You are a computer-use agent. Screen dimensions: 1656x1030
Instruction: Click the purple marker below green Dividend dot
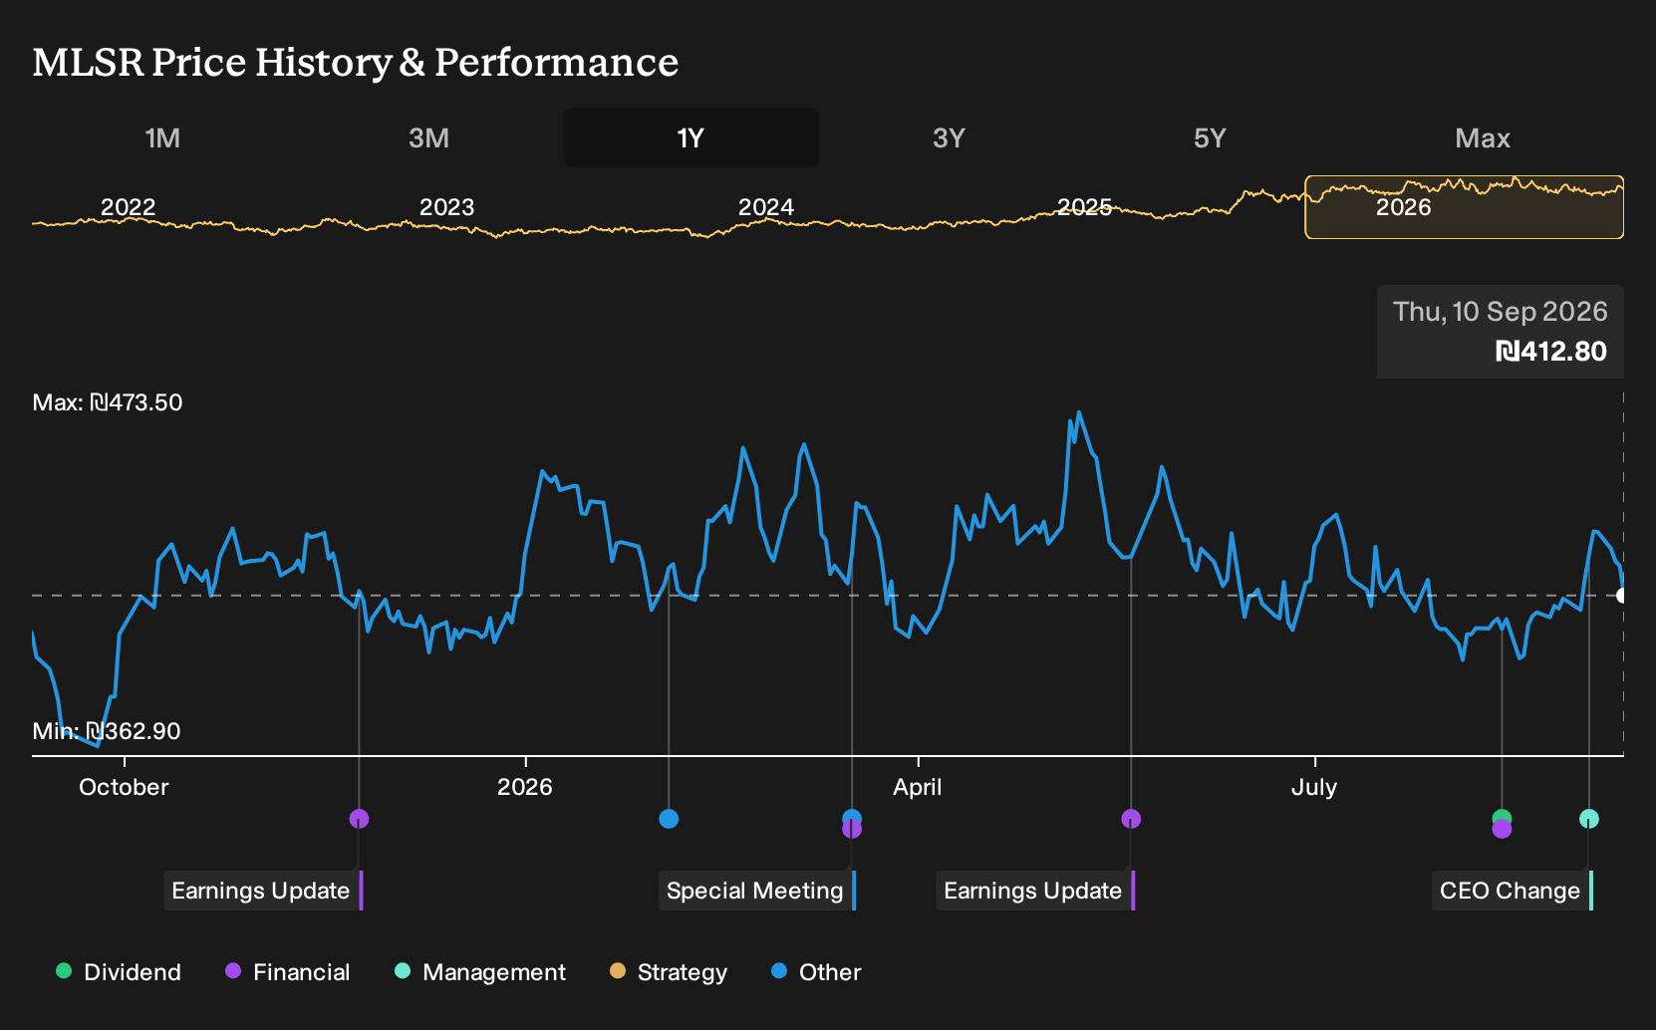pyautogui.click(x=1502, y=830)
